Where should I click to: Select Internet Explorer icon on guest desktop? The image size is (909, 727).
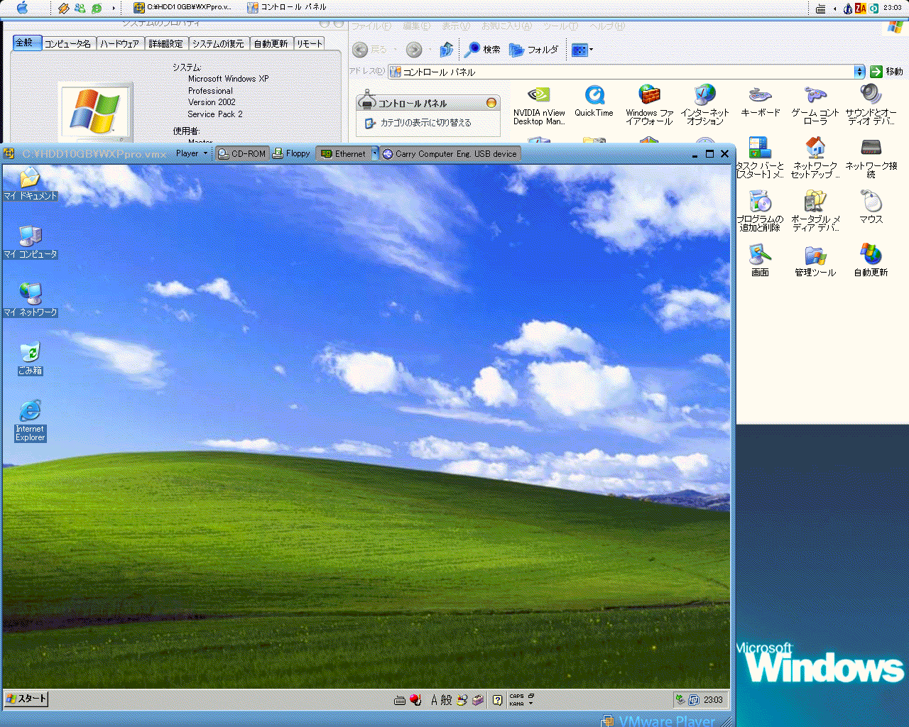30,421
